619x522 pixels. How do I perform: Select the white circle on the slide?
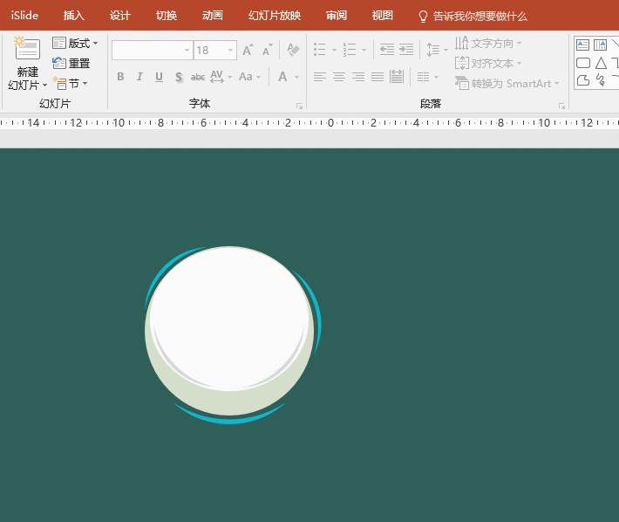(x=229, y=319)
